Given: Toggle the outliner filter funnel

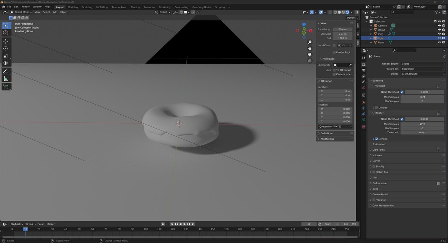Looking at the screenshot, I should (437, 12).
